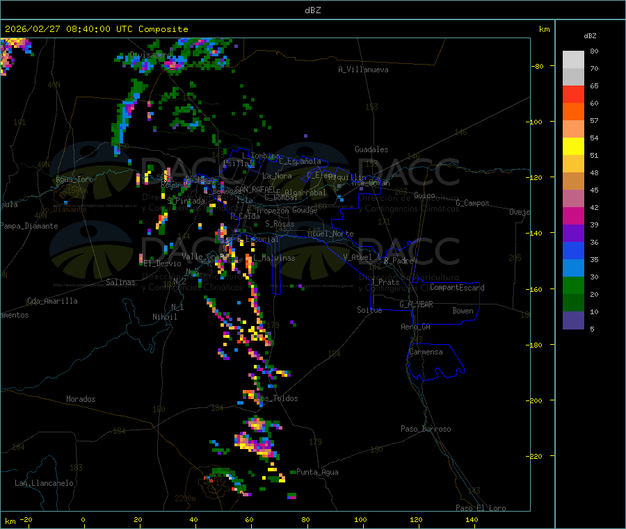Click the C_Española location label

[300, 161]
